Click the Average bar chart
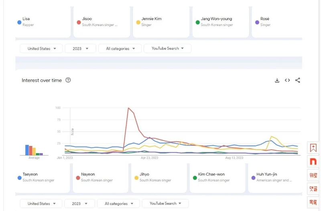This screenshot has width=321, height=211. pos(34,150)
